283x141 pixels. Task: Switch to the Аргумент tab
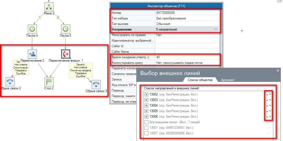pyautogui.click(x=227, y=80)
